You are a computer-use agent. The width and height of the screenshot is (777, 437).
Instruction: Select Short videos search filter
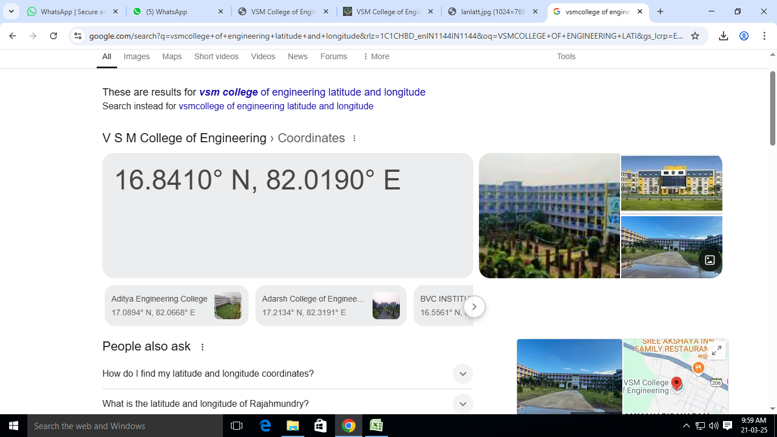tap(216, 56)
